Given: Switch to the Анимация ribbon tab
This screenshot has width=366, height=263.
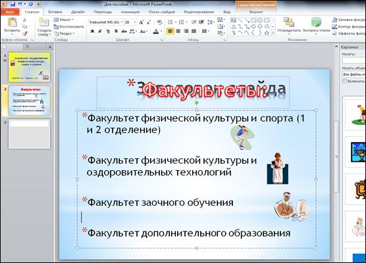Looking at the screenshot, I should [x=130, y=12].
